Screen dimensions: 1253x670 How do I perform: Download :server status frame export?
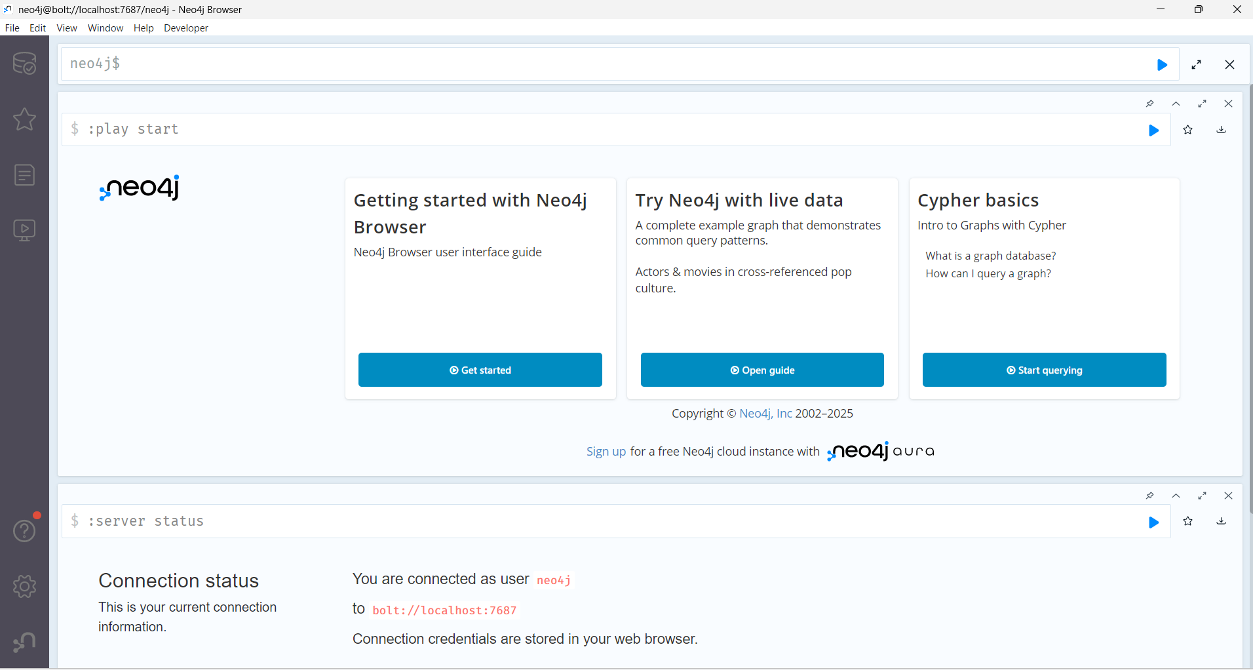1222,521
